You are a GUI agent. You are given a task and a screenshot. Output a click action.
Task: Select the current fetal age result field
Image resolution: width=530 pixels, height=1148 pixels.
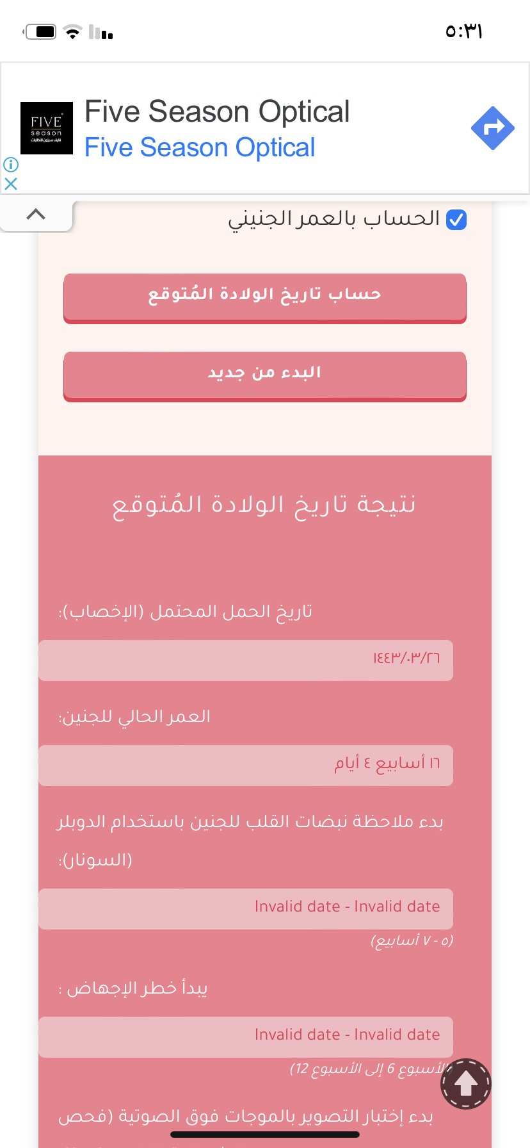pyautogui.click(x=246, y=765)
